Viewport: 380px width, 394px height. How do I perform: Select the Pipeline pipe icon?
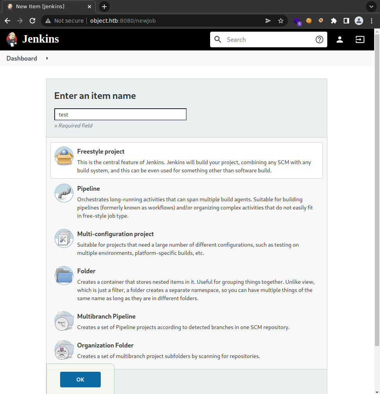(64, 193)
